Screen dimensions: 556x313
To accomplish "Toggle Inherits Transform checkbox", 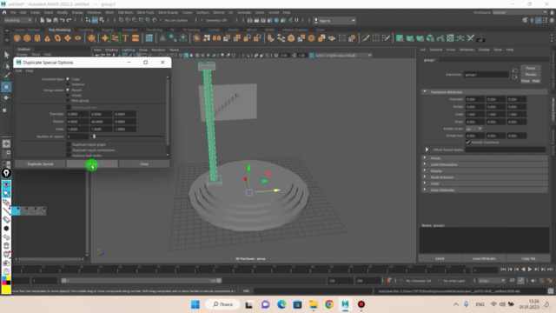I will pos(467,142).
